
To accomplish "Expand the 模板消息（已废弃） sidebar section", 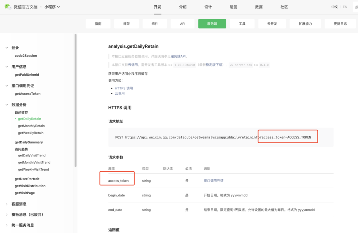I will click(x=7, y=214).
